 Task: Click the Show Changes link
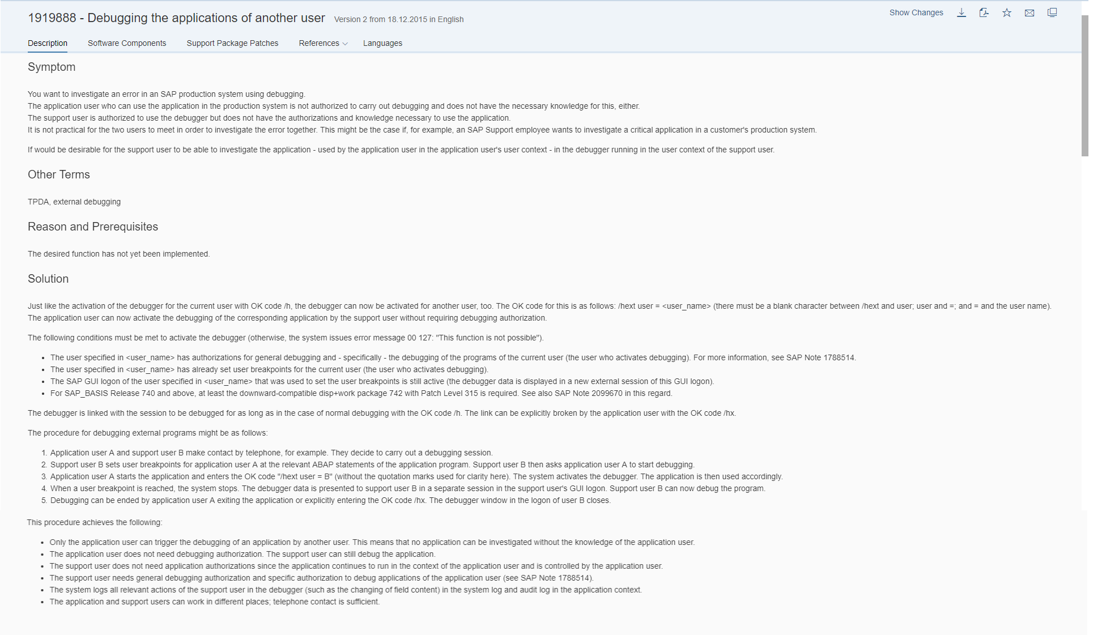(x=916, y=12)
